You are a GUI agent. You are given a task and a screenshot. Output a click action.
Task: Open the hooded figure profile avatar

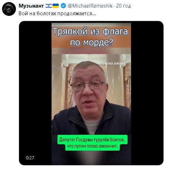9,9
